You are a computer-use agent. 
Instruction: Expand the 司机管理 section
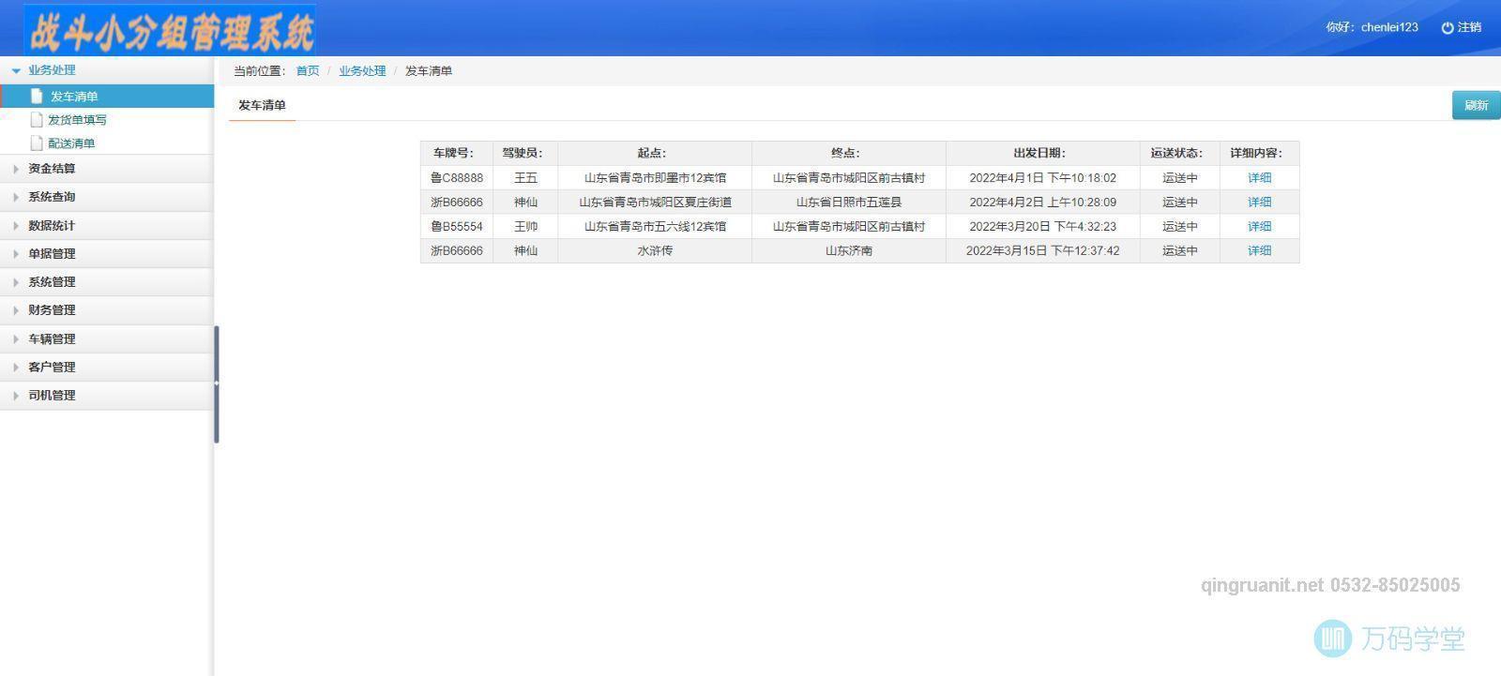coord(107,395)
